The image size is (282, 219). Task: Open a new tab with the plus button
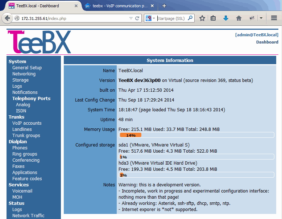(x=164, y=6)
